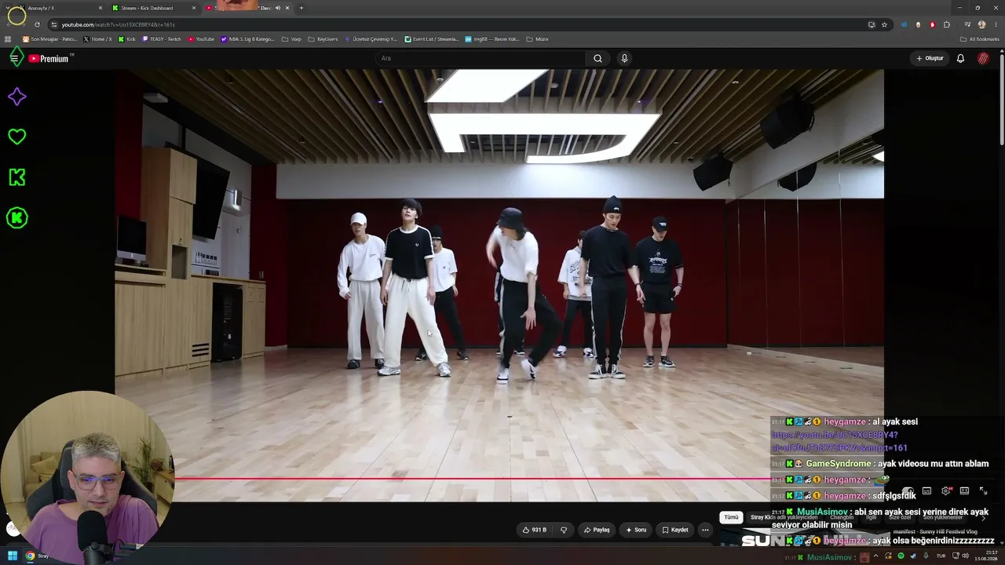Share the video with Paylaş
This screenshot has height=565, width=1005.
pos(597,530)
